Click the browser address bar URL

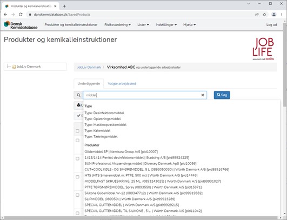[62, 15]
